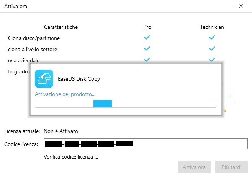Click the Attiva ora window title

coord(16,6)
